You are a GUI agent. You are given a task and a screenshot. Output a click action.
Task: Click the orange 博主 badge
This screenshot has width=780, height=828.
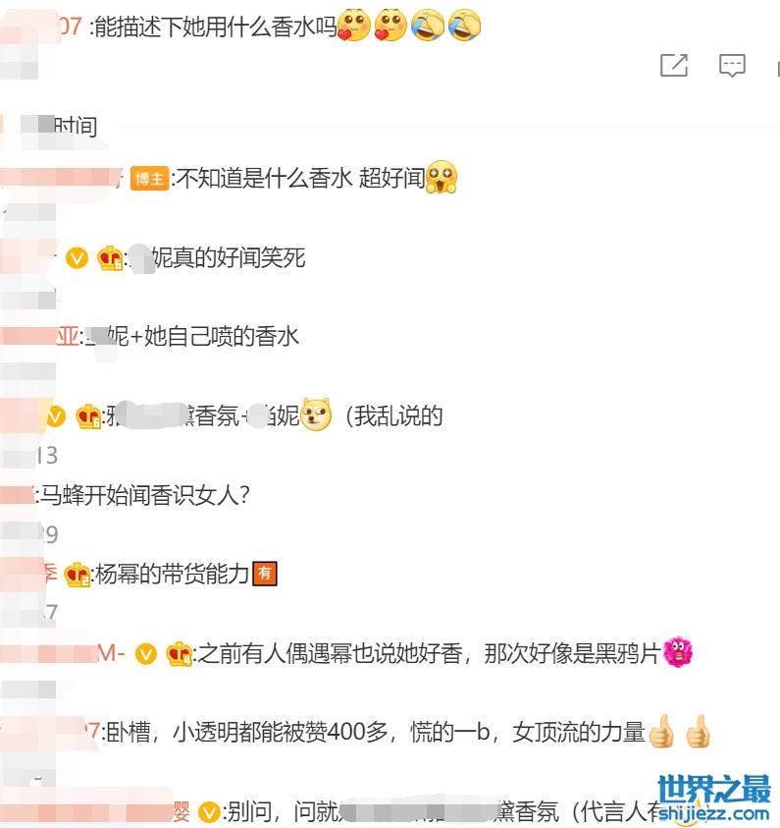pyautogui.click(x=149, y=179)
